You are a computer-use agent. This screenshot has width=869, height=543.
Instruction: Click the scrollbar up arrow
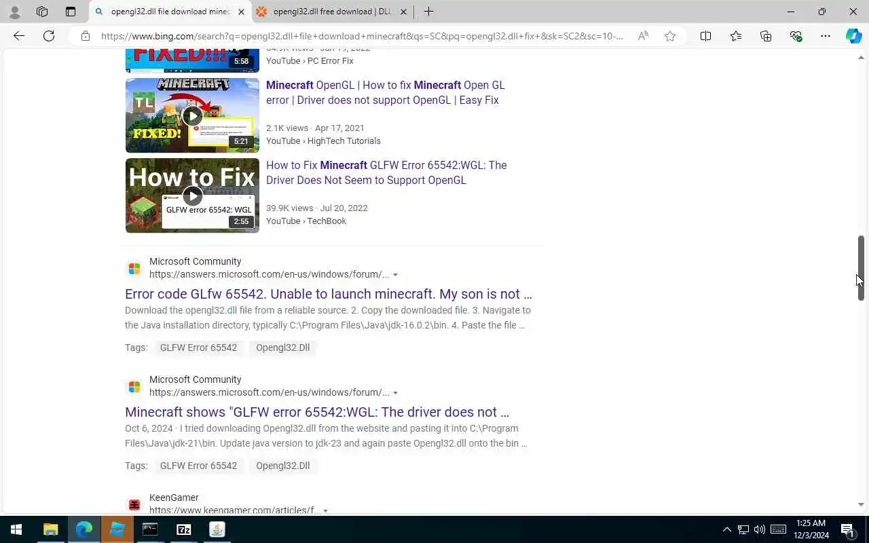(861, 57)
